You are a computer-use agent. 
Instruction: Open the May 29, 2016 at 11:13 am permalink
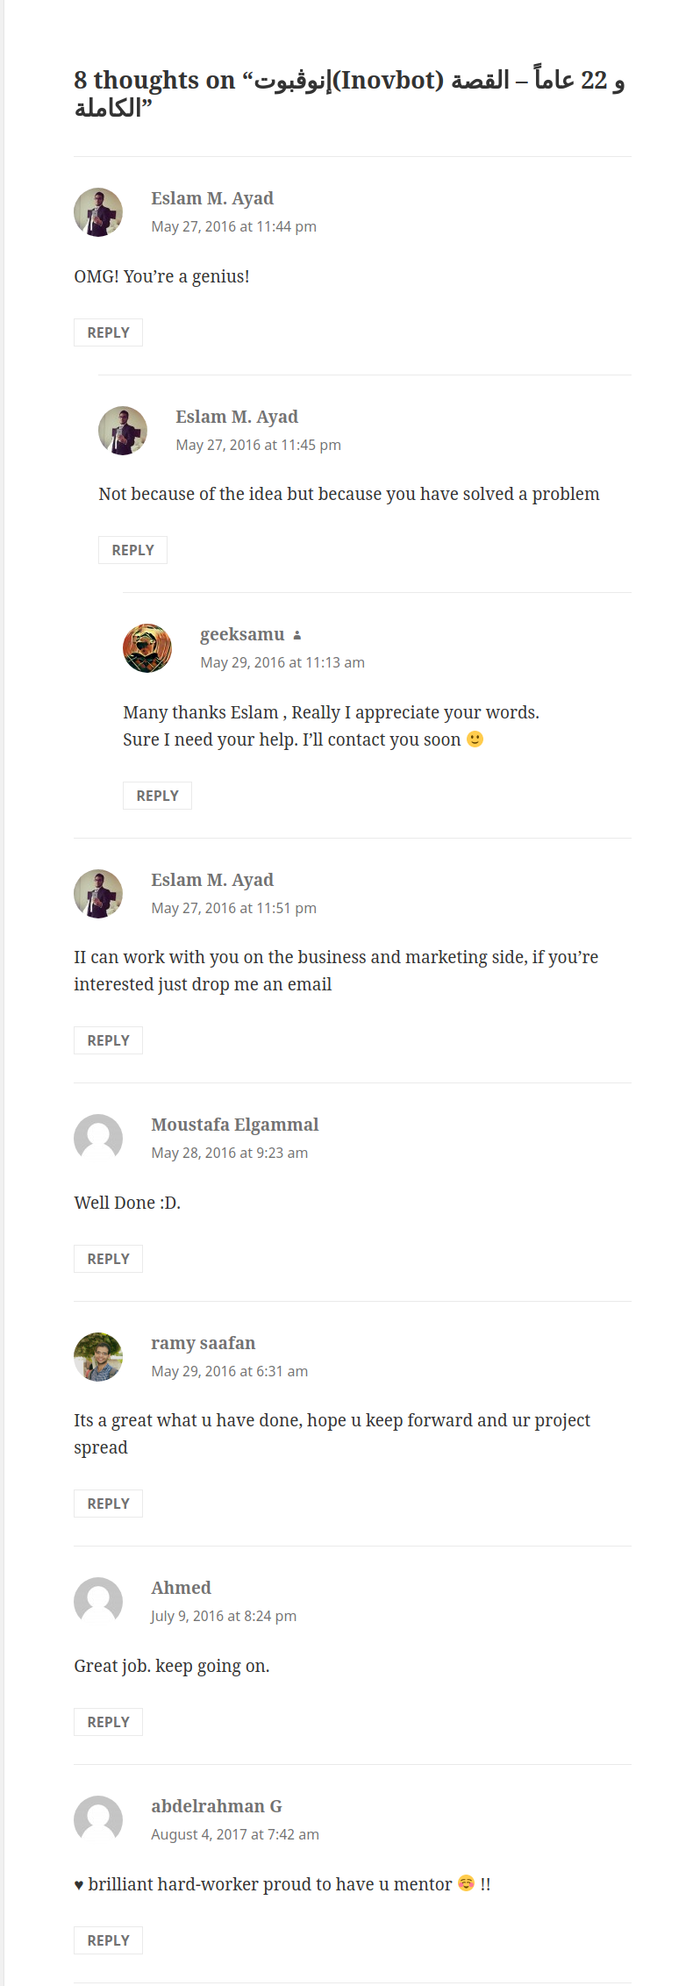coord(282,662)
